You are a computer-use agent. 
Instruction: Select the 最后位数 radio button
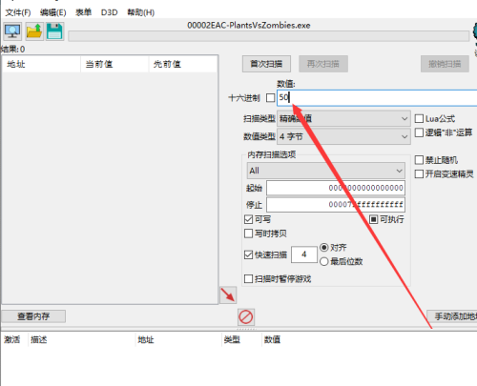323,261
